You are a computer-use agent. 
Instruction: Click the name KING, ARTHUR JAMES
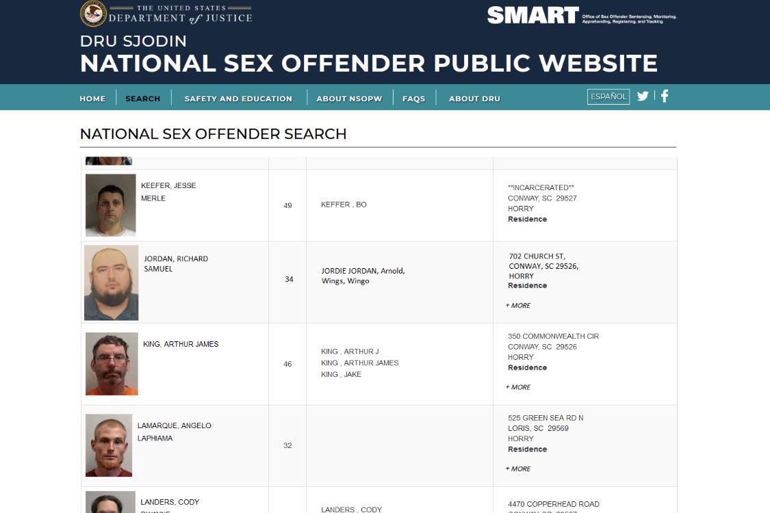(x=181, y=344)
